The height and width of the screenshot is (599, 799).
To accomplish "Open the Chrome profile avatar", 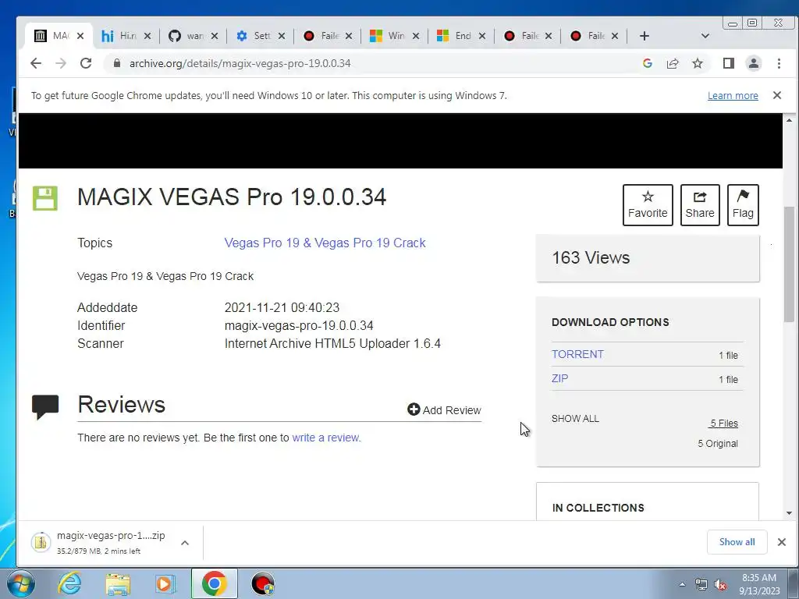I will 754,63.
